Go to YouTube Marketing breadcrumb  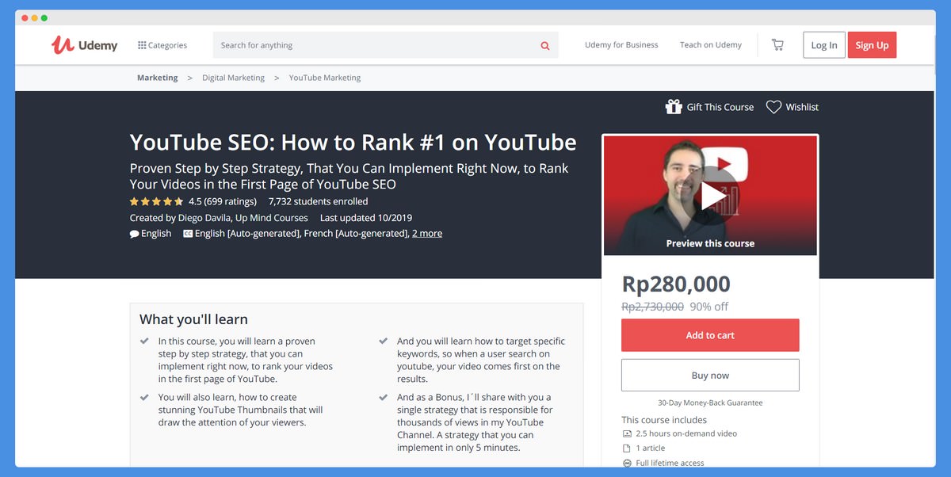pyautogui.click(x=325, y=78)
